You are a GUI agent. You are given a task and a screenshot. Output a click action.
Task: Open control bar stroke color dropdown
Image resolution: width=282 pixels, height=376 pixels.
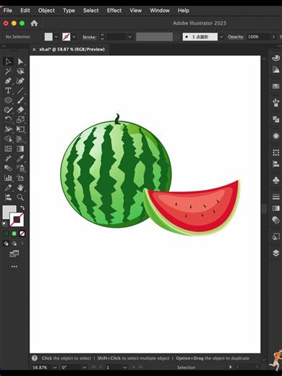(x=74, y=37)
